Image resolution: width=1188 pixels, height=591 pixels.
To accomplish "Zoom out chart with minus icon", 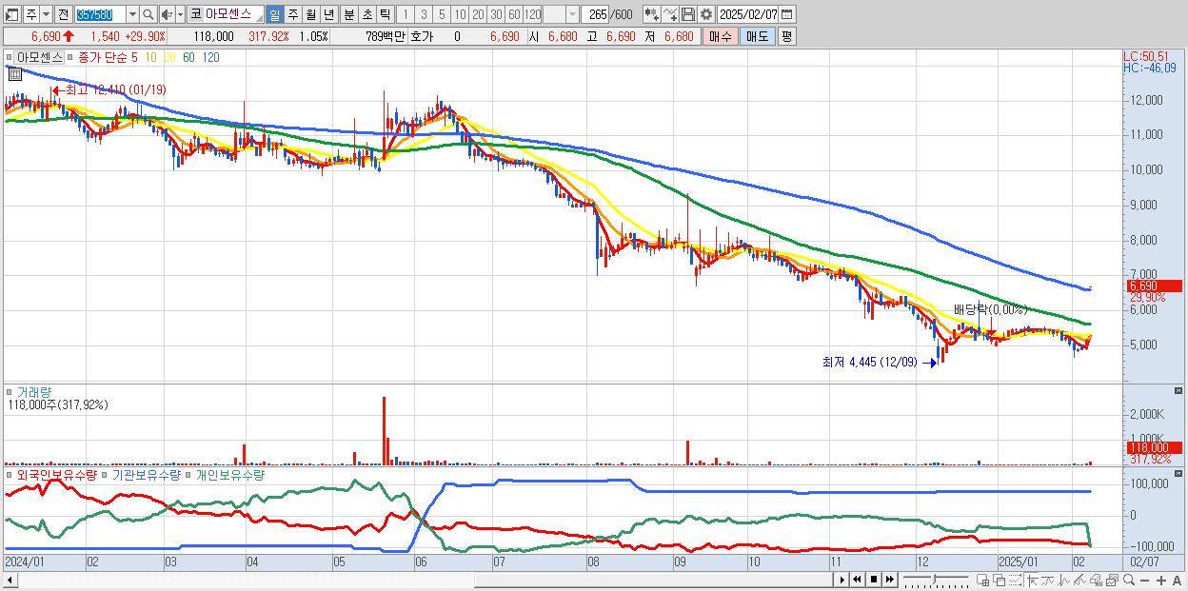I will (x=1144, y=581).
